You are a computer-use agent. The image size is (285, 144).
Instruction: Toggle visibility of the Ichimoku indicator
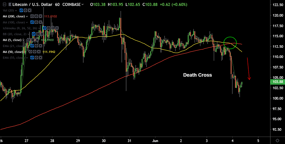pos(45,28)
